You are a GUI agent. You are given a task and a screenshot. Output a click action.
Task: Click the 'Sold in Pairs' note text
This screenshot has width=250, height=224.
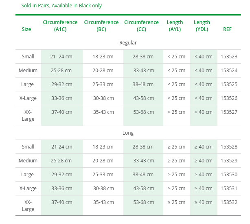(x=61, y=6)
